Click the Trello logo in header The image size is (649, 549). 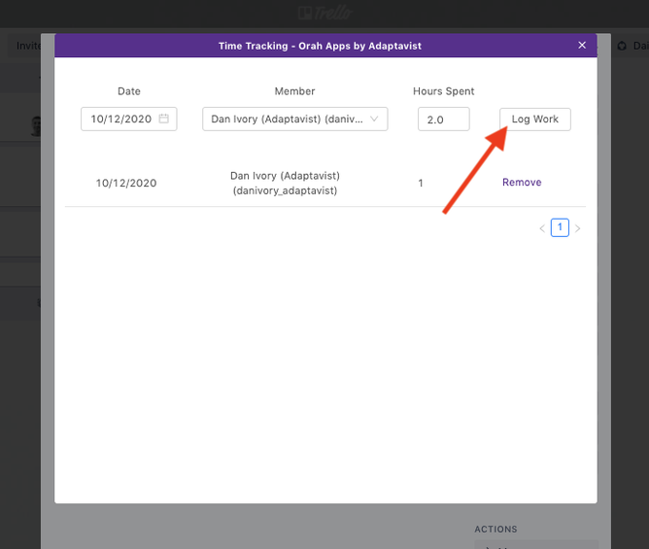pos(324,13)
